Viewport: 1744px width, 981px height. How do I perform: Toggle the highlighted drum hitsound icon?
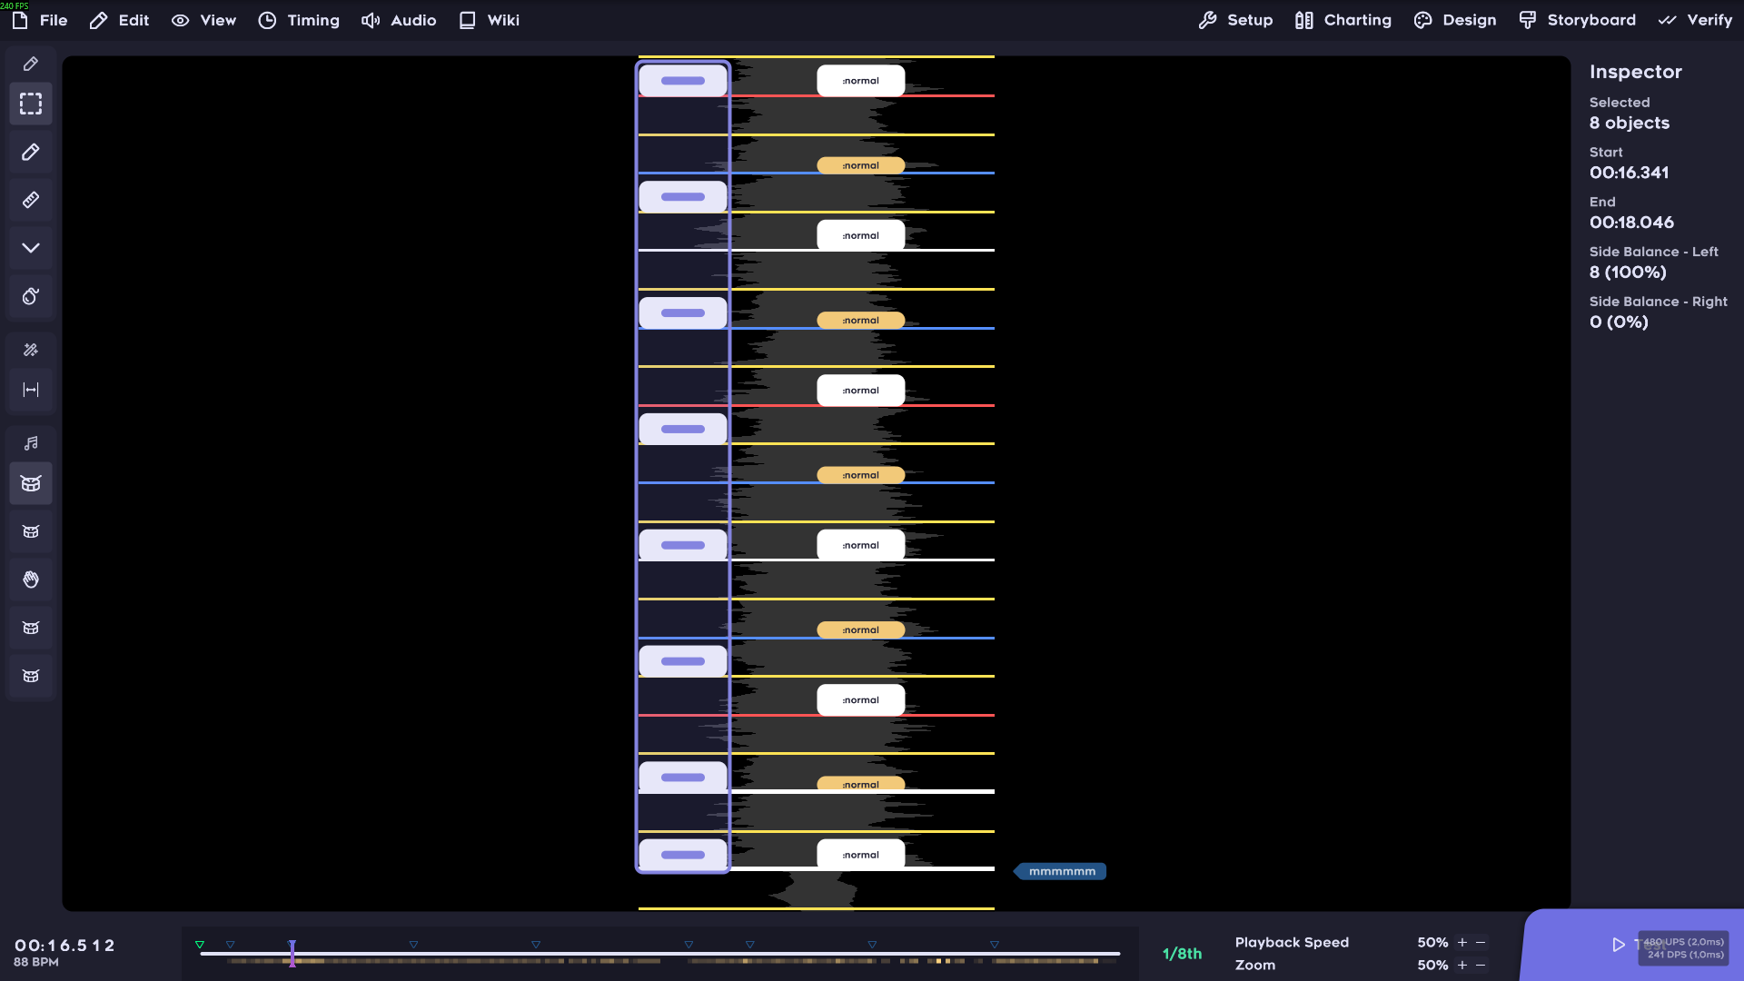pyautogui.click(x=31, y=483)
